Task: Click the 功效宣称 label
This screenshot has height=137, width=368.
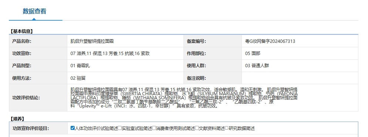Action: 21,54
